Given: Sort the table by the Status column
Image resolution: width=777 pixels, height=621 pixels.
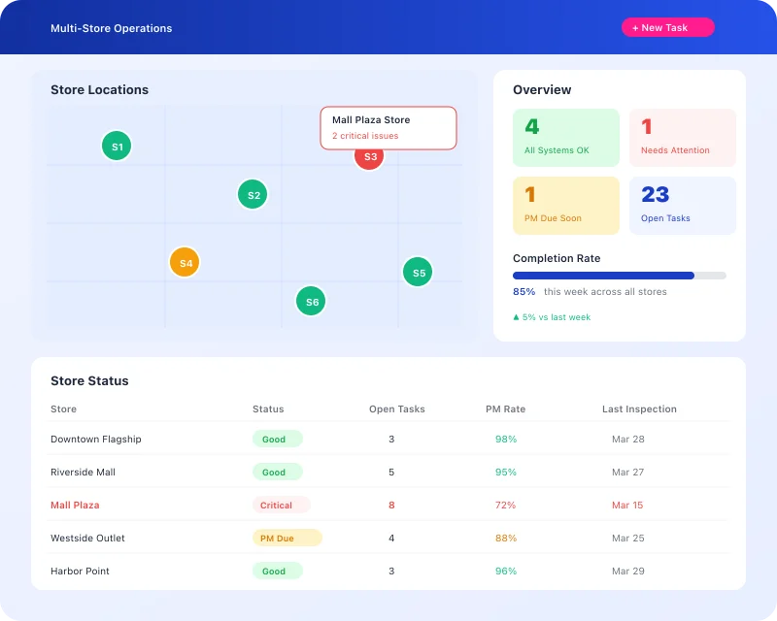Looking at the screenshot, I should 268,409.
